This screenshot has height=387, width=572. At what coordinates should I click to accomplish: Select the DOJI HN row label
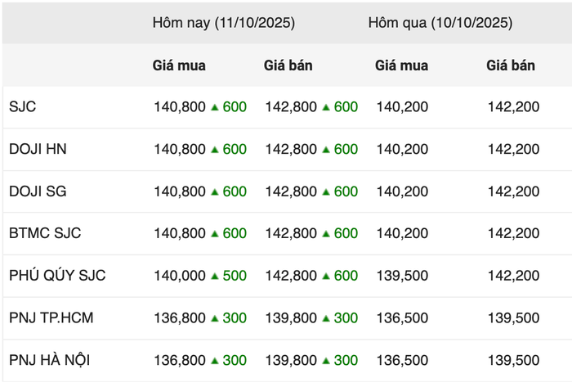tap(38, 149)
